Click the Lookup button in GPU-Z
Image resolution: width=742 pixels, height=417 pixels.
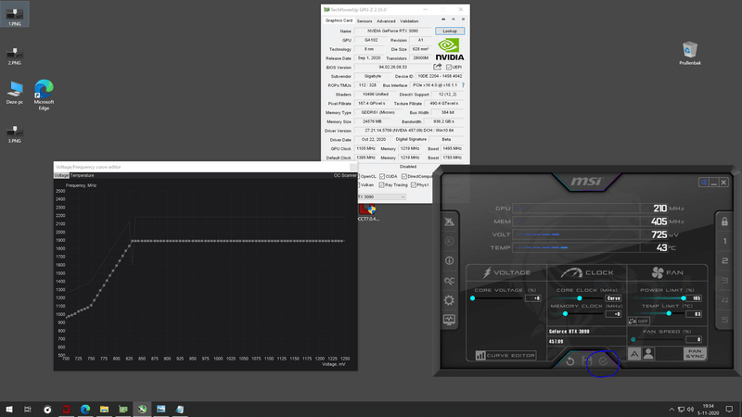pyautogui.click(x=450, y=31)
